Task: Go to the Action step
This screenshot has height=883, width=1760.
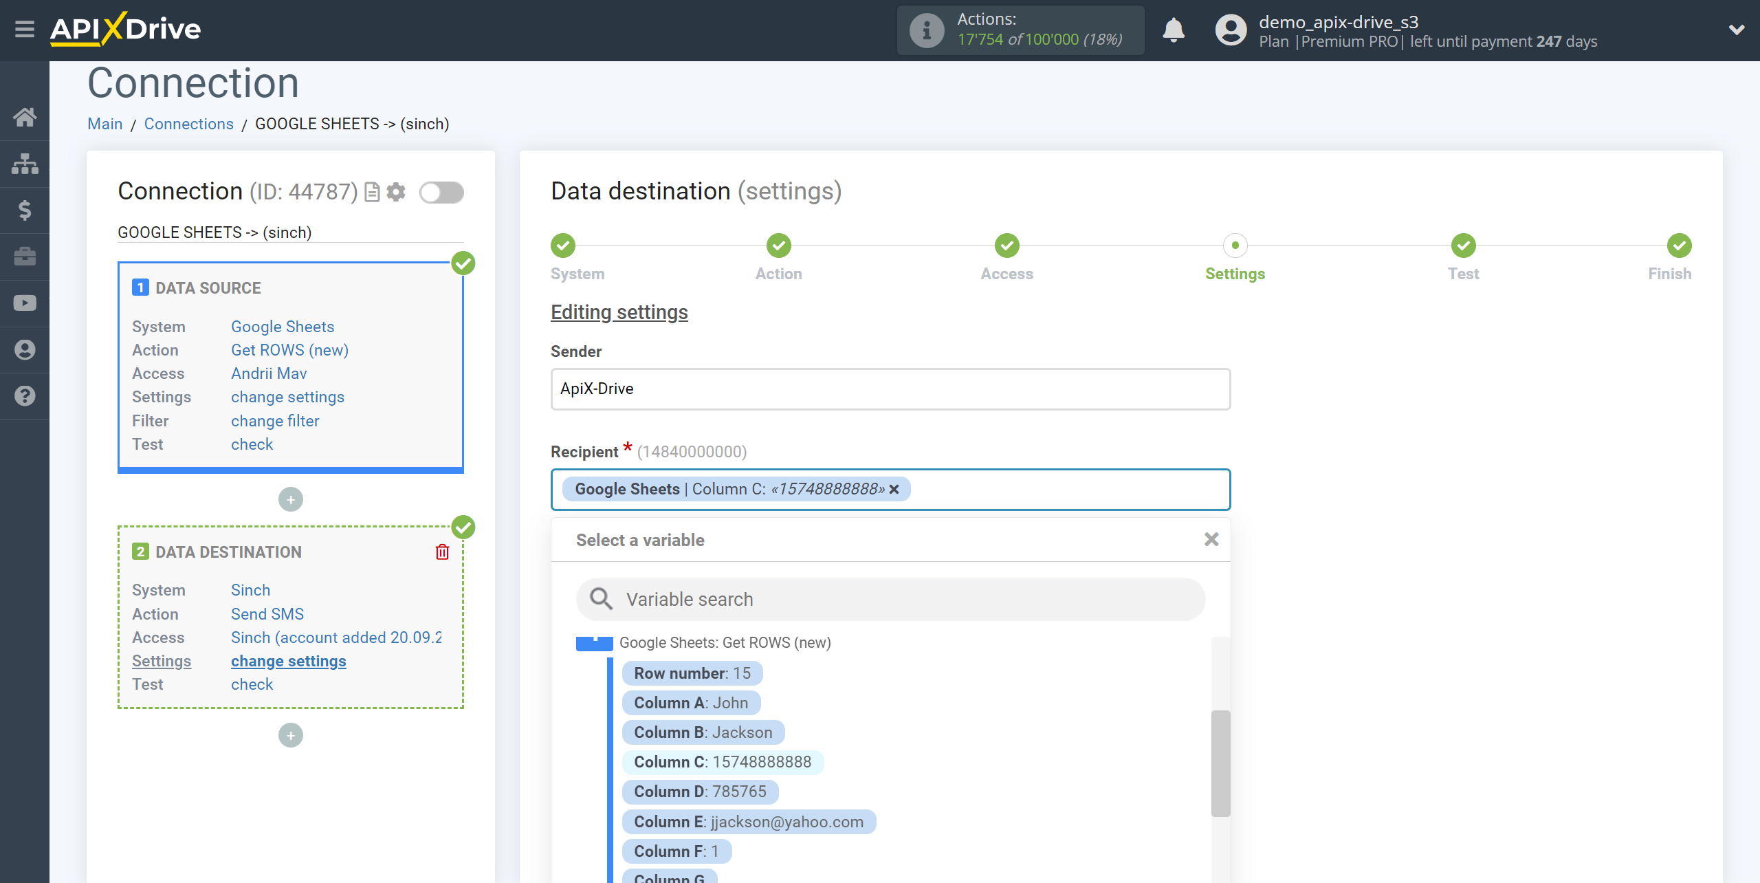Action: click(x=778, y=246)
